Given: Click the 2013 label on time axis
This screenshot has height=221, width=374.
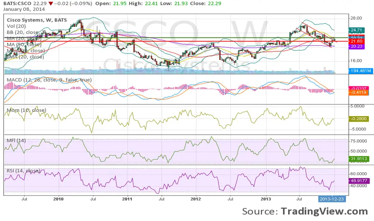Looking at the screenshot, I should (x=266, y=199).
